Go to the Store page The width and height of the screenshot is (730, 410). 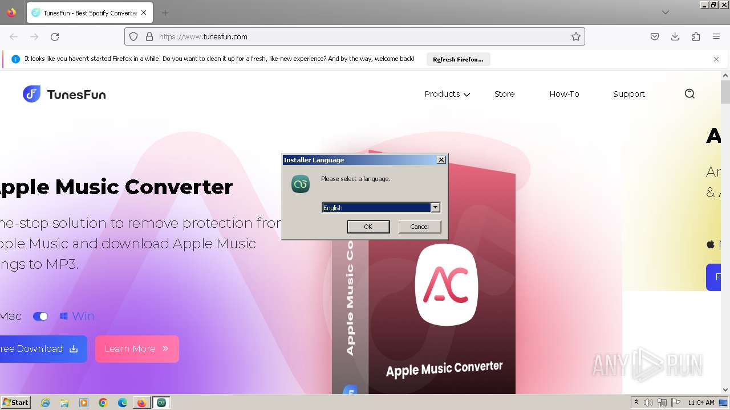pyautogui.click(x=504, y=94)
